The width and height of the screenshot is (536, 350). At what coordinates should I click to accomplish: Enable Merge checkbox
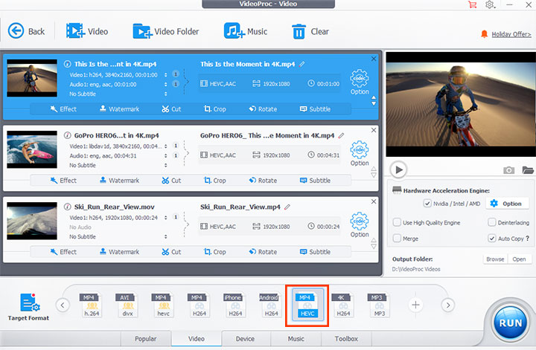pos(397,238)
